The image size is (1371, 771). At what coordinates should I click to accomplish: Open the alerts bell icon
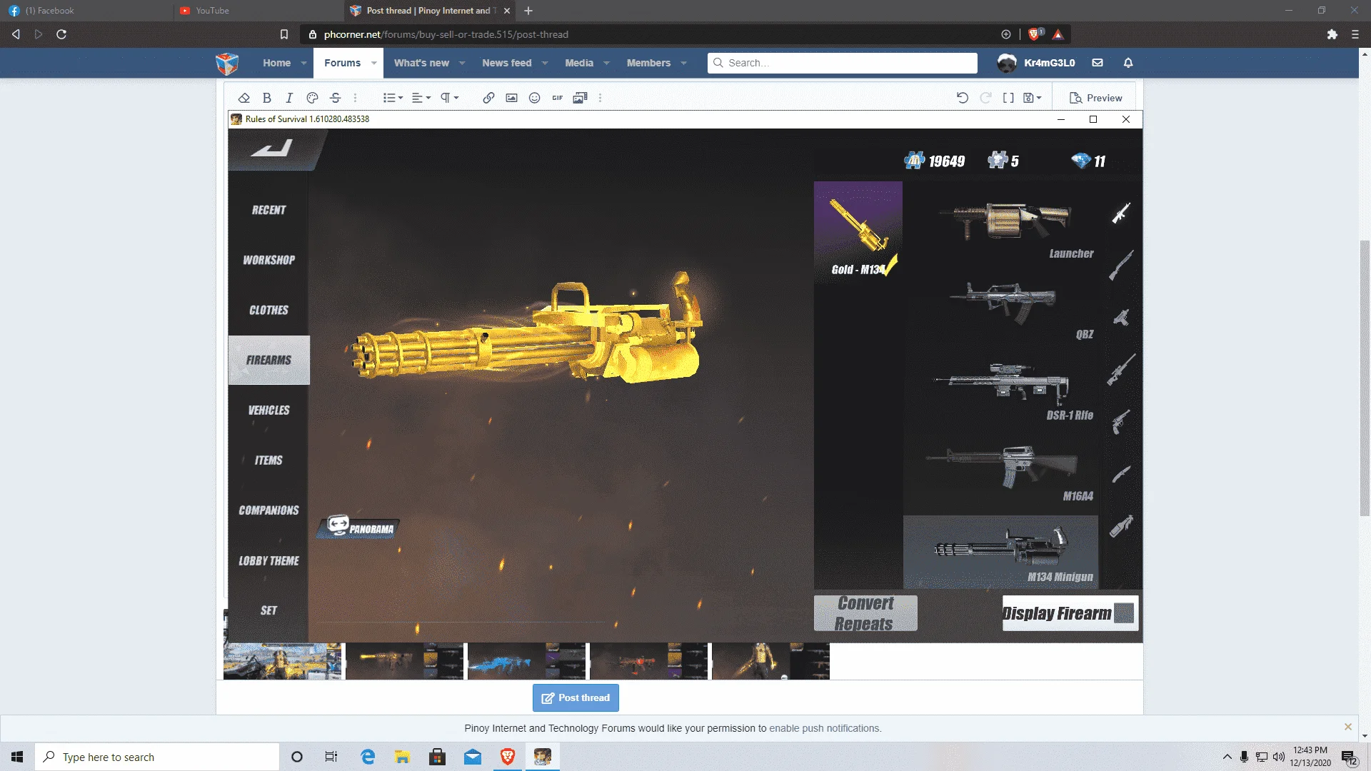pos(1128,63)
